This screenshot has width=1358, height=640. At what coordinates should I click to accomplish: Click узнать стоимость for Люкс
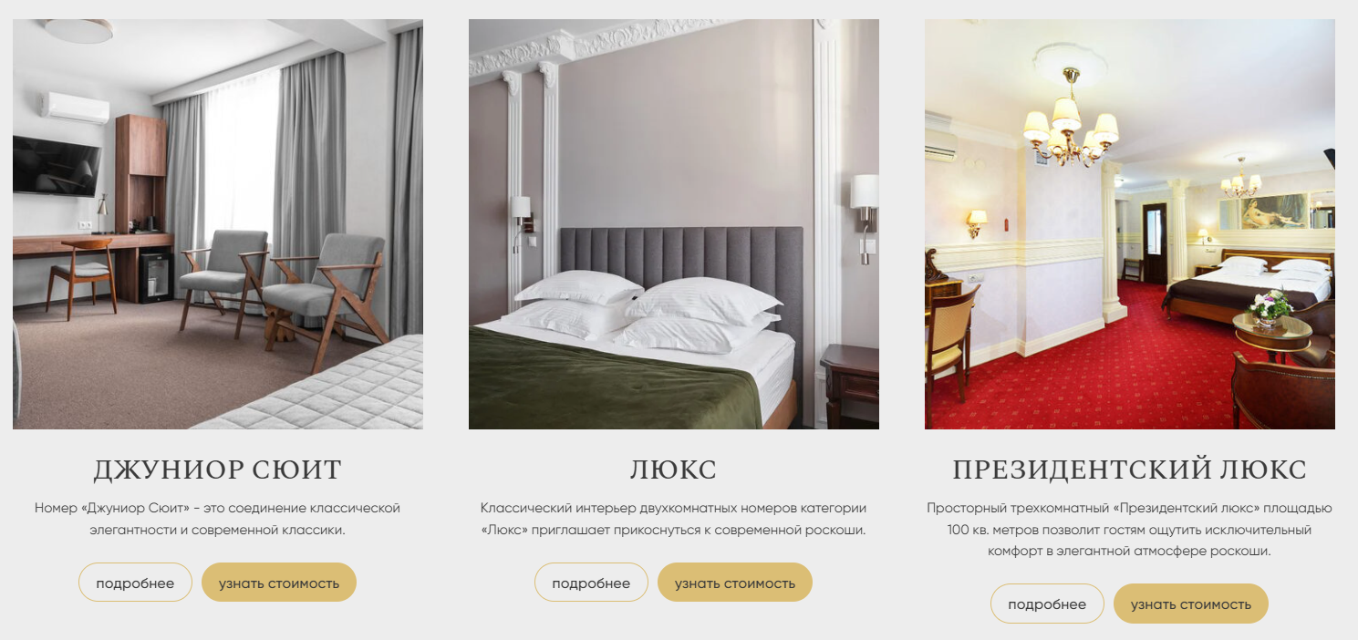pyautogui.click(x=735, y=583)
